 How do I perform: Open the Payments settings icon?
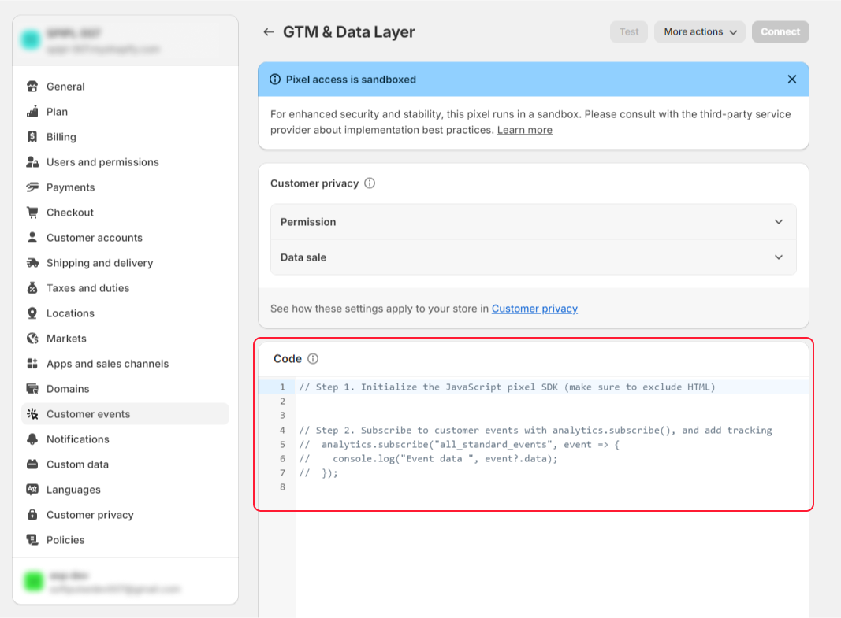pyautogui.click(x=32, y=187)
